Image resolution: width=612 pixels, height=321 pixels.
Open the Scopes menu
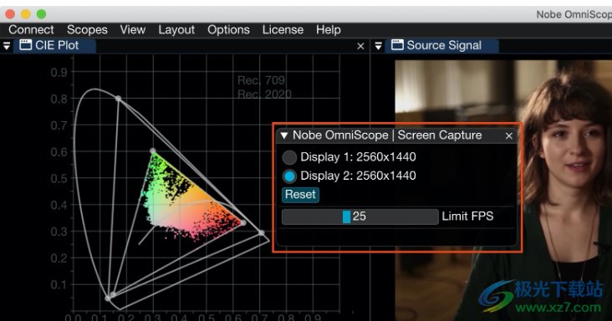pyautogui.click(x=87, y=29)
